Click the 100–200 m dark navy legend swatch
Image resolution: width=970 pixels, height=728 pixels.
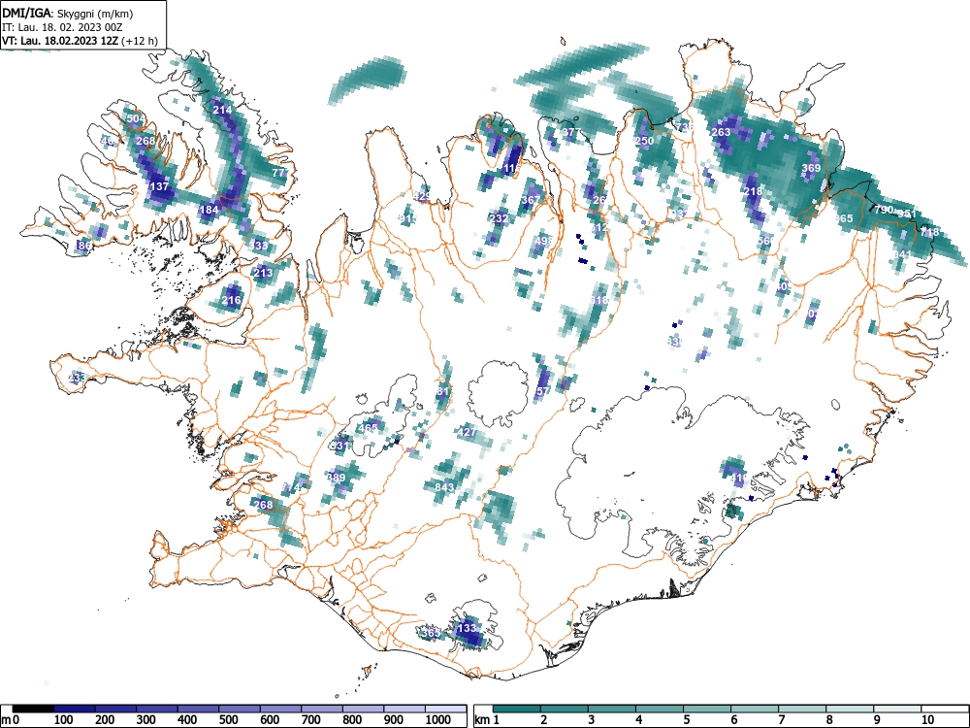click(75, 709)
